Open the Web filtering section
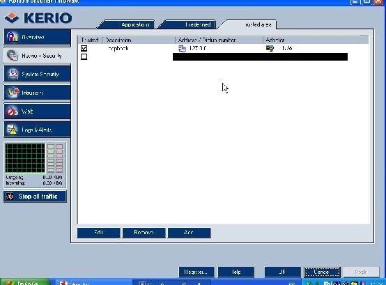 pos(38,111)
